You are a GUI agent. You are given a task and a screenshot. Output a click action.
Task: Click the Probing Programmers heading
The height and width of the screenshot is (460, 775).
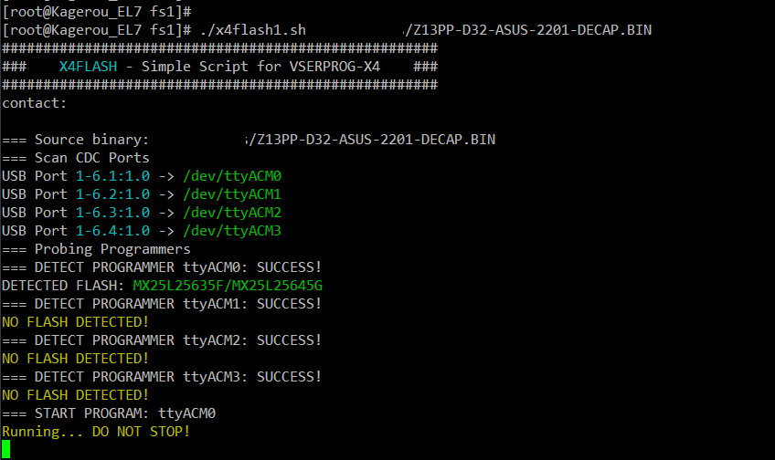(x=96, y=249)
